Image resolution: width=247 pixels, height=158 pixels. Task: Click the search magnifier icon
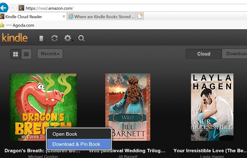pos(81,38)
